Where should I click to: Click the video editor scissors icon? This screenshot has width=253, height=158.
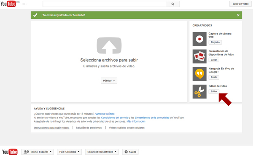click(x=199, y=91)
